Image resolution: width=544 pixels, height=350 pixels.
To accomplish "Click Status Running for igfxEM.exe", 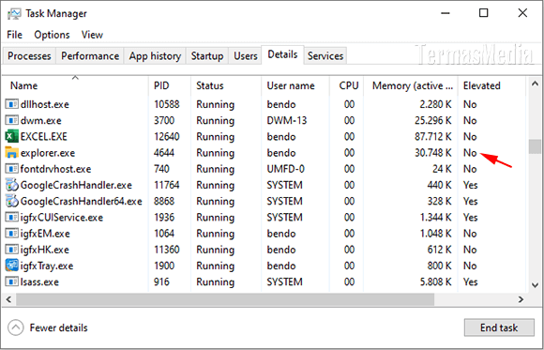I will (215, 234).
